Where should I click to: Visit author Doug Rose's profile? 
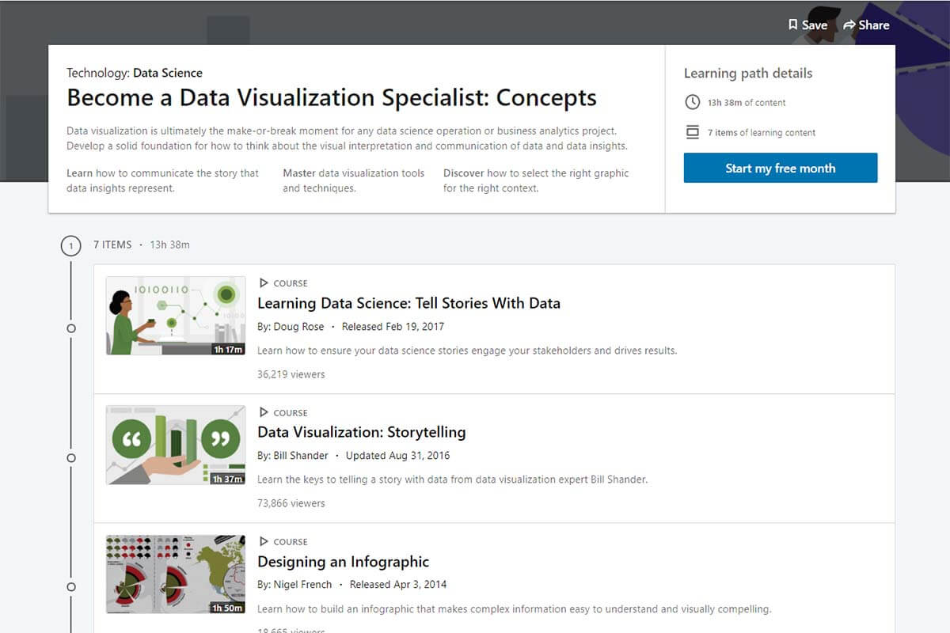click(298, 326)
